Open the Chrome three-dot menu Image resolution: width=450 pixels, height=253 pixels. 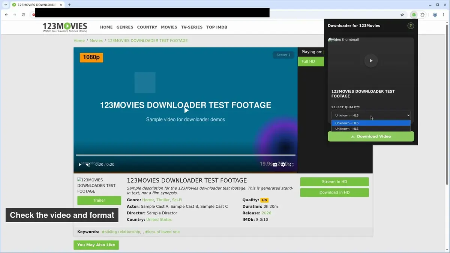444,15
